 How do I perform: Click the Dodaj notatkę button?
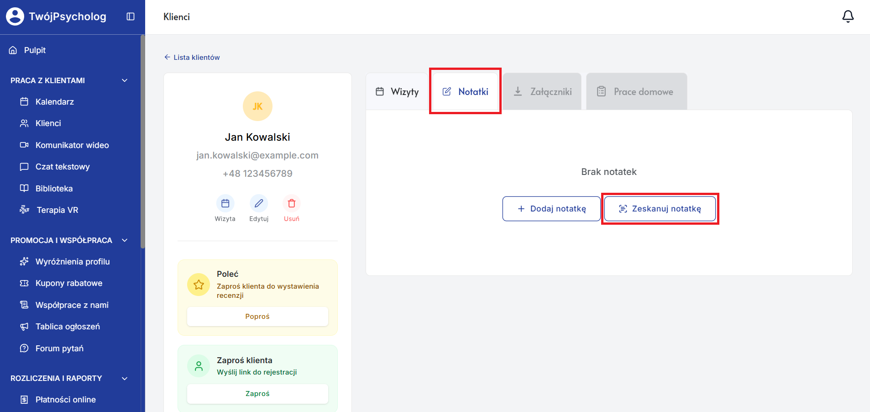click(551, 209)
